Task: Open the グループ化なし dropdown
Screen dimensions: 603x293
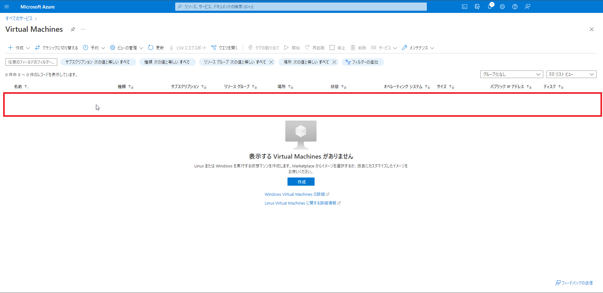Action: click(x=511, y=74)
